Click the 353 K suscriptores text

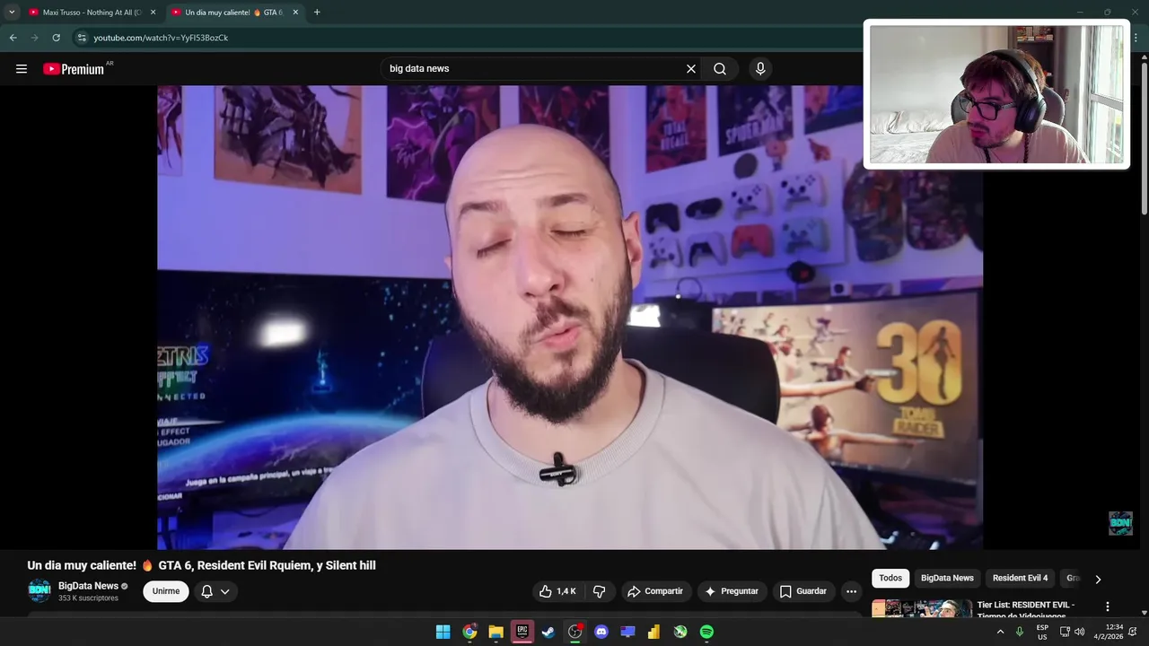point(88,598)
